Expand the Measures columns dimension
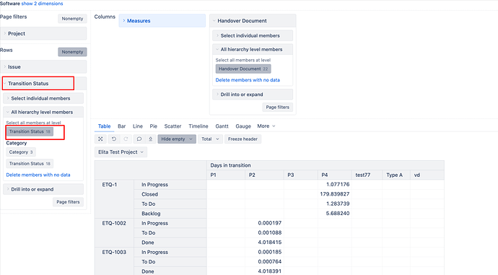Viewport: 498px width, 275px height. 162,21
